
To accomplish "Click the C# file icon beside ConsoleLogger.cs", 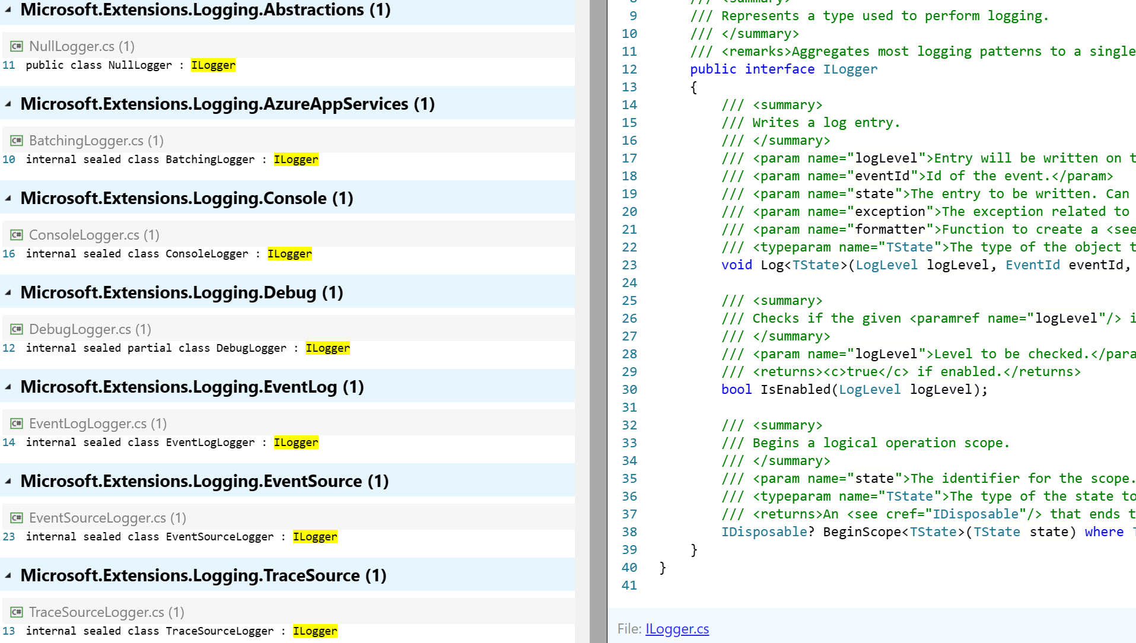I will (17, 235).
